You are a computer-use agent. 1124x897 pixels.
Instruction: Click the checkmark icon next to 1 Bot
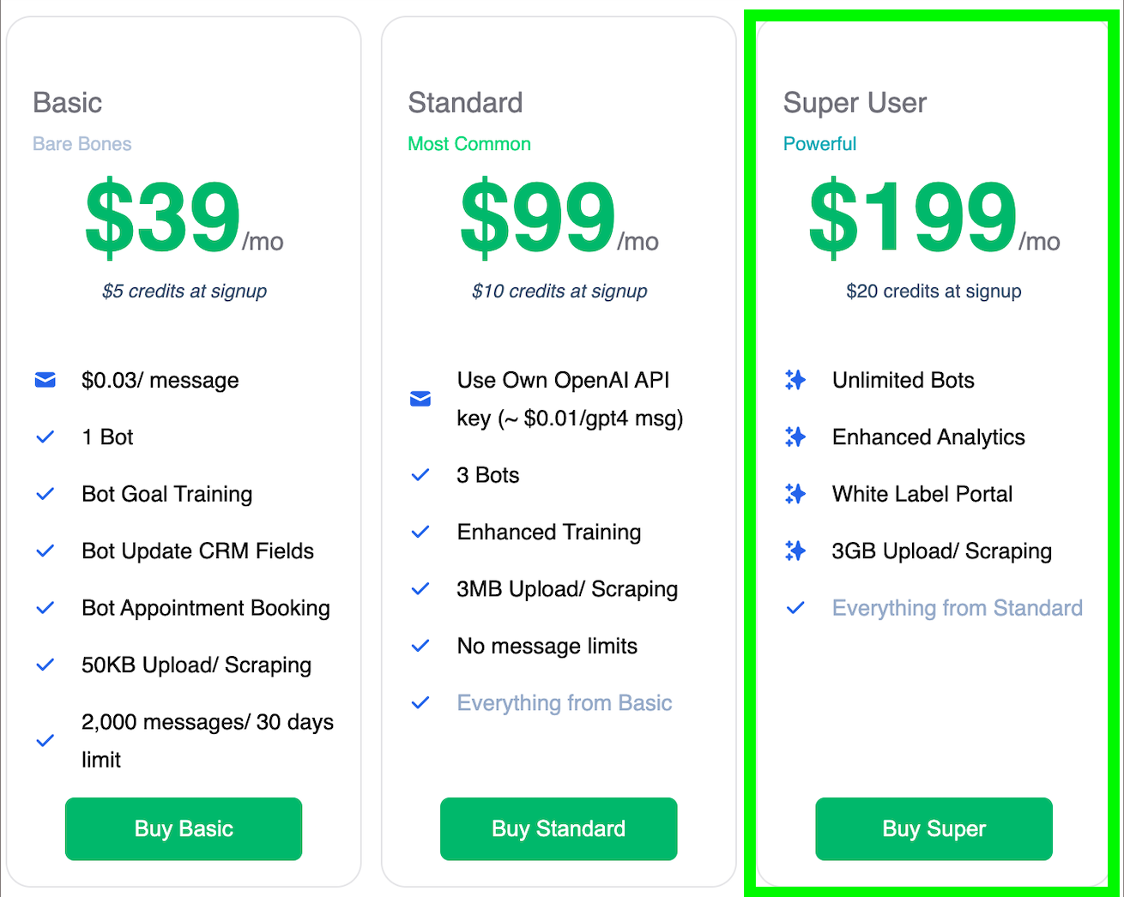[45, 437]
